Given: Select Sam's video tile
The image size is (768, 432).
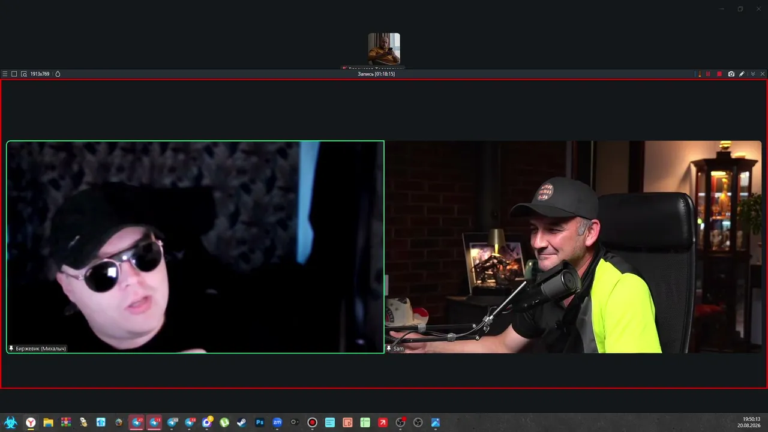Looking at the screenshot, I should pos(573,247).
